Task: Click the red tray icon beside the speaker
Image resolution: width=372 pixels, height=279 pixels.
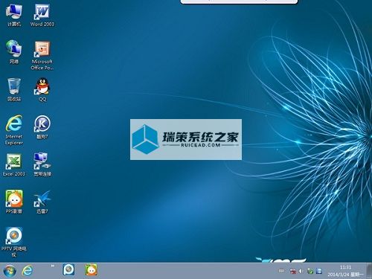Action: 293,271
